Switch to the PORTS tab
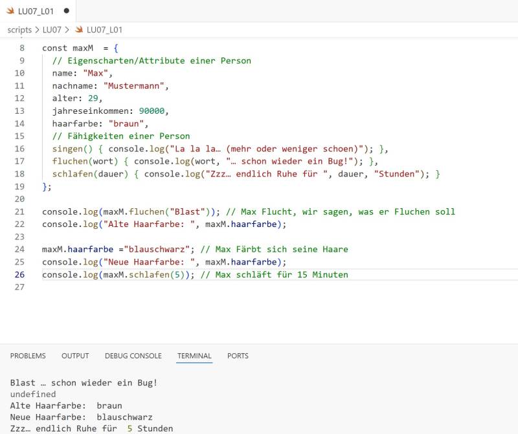 [x=238, y=356]
